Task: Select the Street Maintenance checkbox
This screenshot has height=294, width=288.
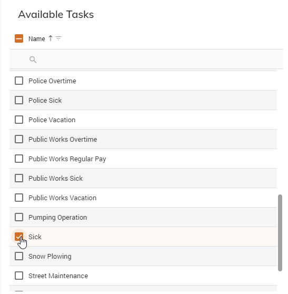Action: coord(19,276)
